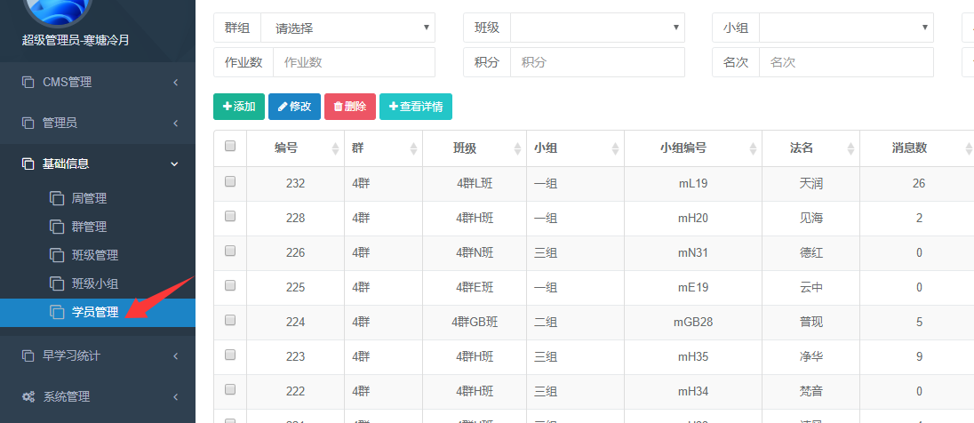
Task: Click the 周管理 copy icon
Action: [57, 198]
